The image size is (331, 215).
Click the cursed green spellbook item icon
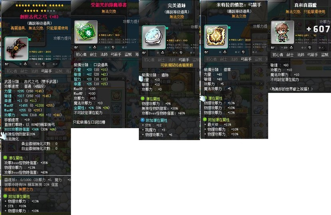pos(86,32)
